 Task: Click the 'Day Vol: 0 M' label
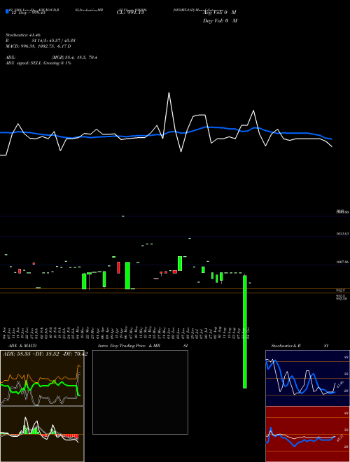pos(220,21)
